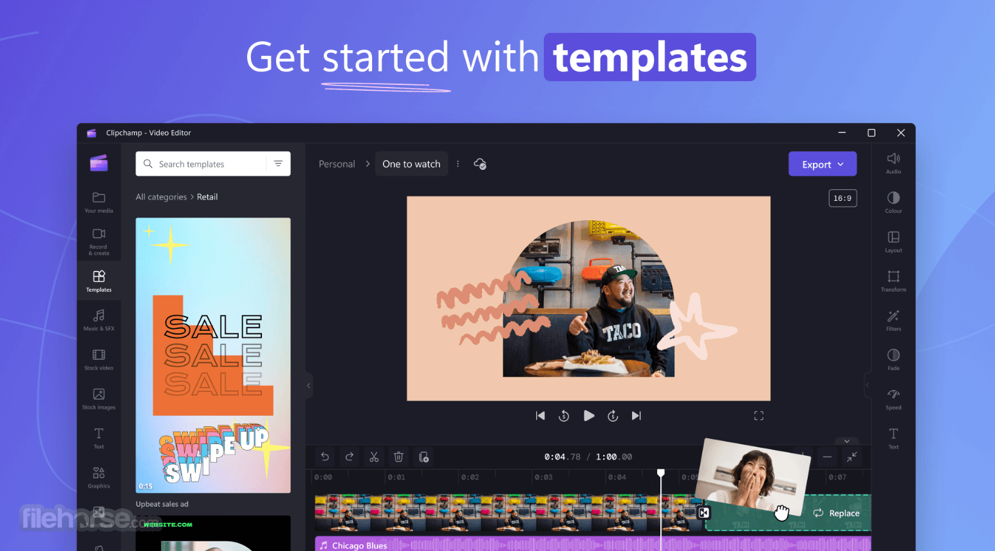Open the project more options menu
Image resolution: width=995 pixels, height=551 pixels.
coord(458,163)
